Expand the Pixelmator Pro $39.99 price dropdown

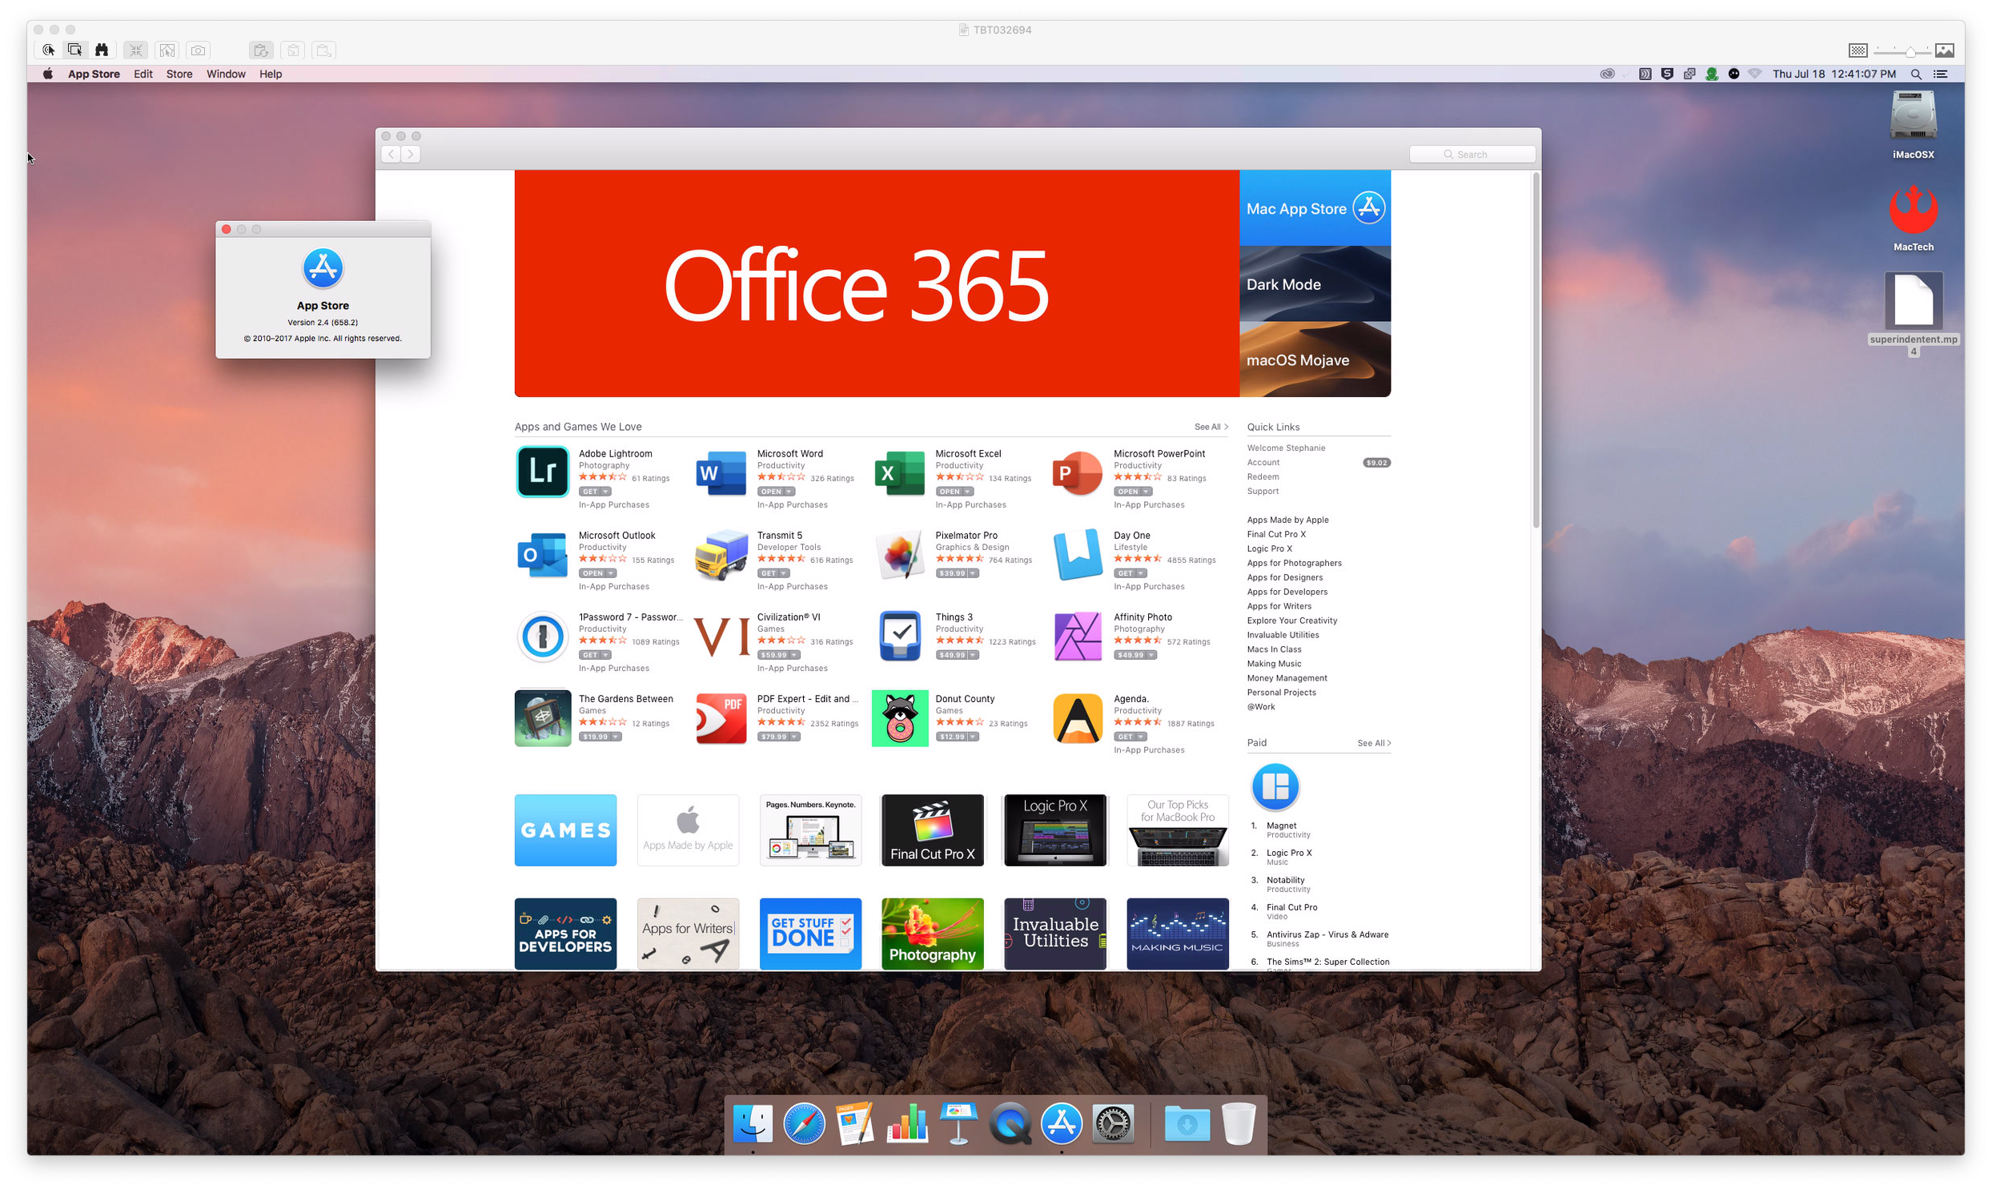click(x=973, y=573)
